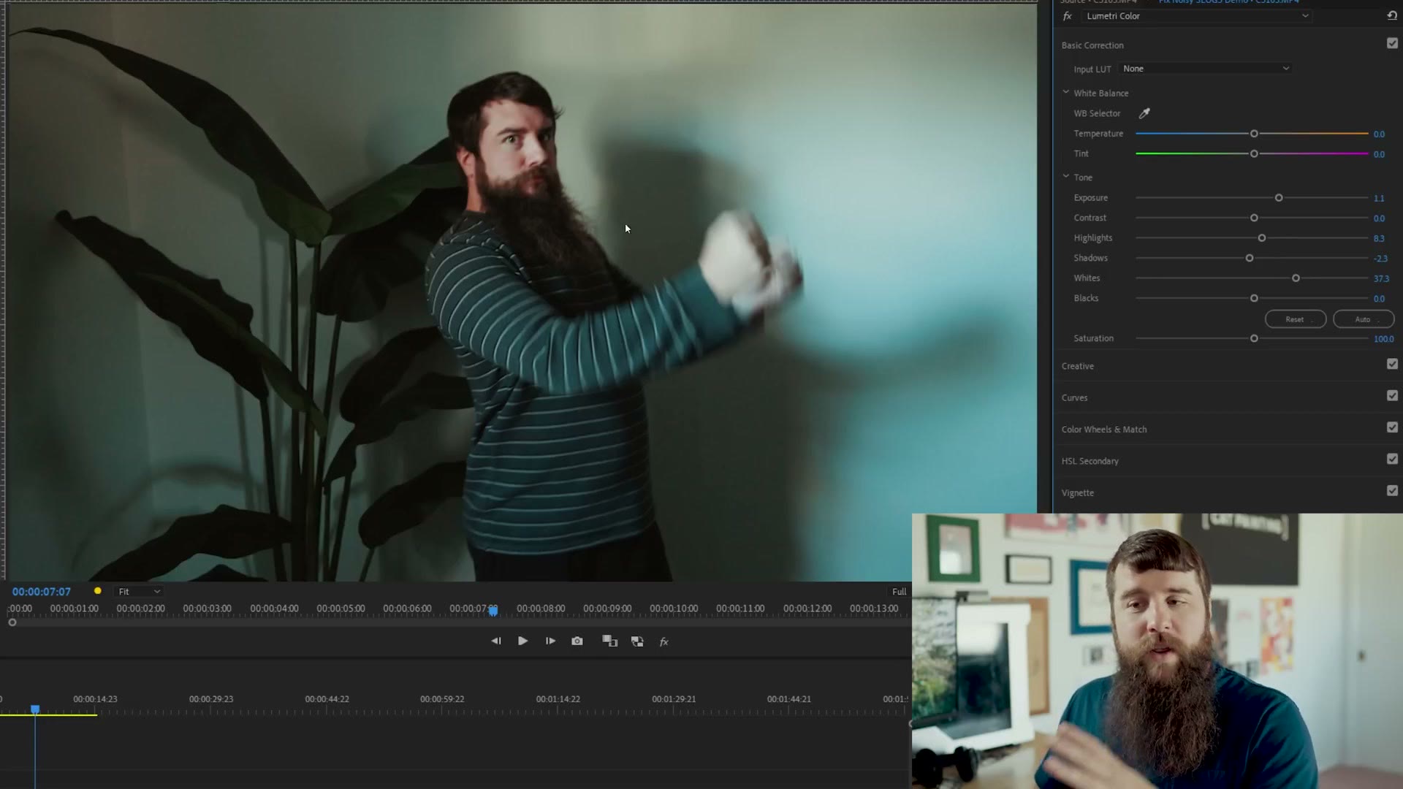Screen dimensions: 1403x789
Task: Click the Saturation value 100.0
Action: point(1384,339)
